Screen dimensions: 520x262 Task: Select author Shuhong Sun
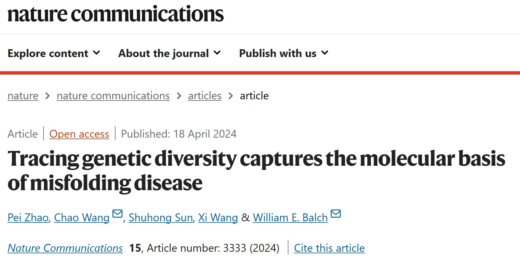pos(161,217)
